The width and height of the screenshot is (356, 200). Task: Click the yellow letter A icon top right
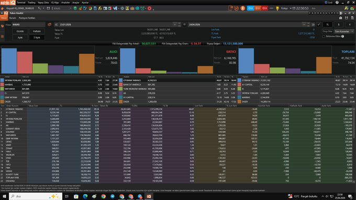346,8
